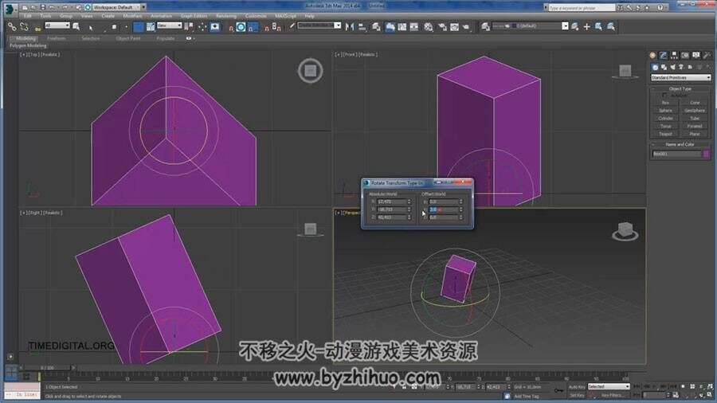
Task: Tick the AutoGrid checkbox
Action: (664, 96)
